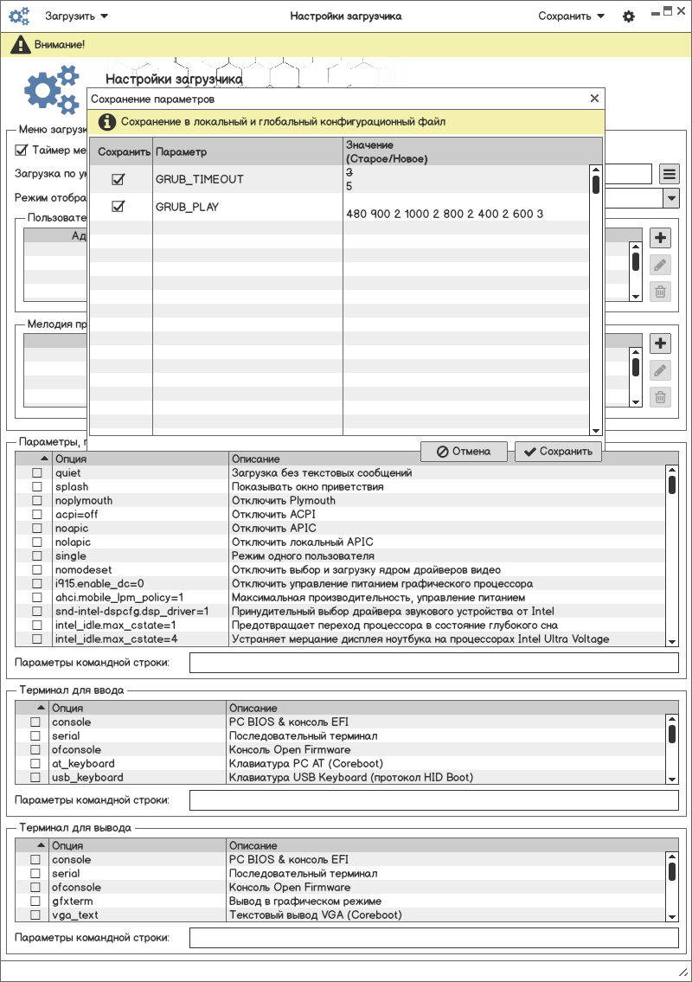Open the settings gear icon near Сохранить
692x982 pixels.
click(629, 16)
